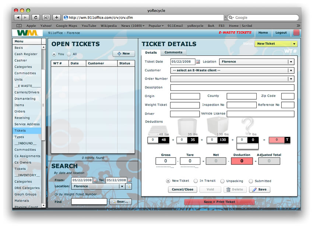Screen dimensions: 313x227
Task: Click the side menu scroll up arrow
Action: (x=43, y=47)
